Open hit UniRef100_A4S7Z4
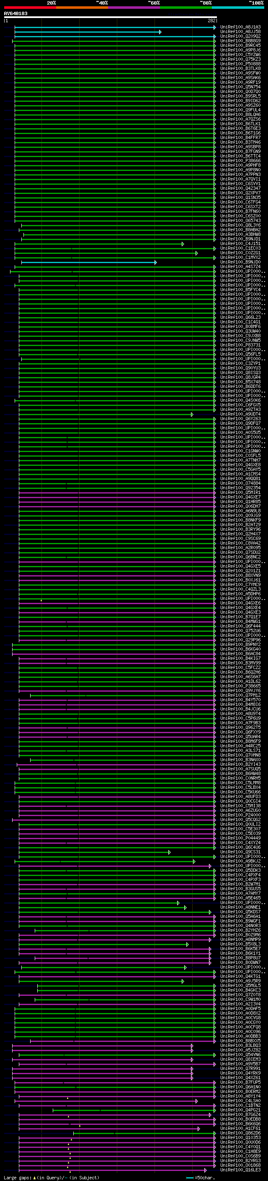268x1181 pixels. coord(240,267)
